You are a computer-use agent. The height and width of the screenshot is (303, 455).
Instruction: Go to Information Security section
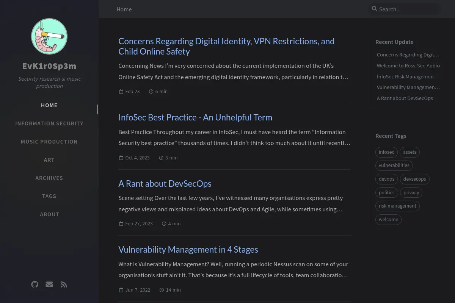49,123
